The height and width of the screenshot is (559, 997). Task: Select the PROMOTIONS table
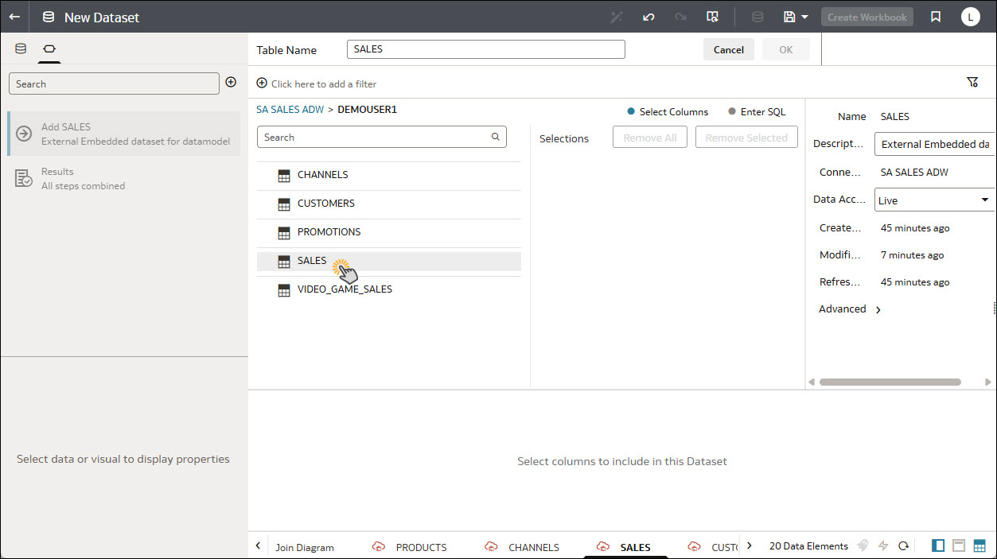click(x=389, y=232)
